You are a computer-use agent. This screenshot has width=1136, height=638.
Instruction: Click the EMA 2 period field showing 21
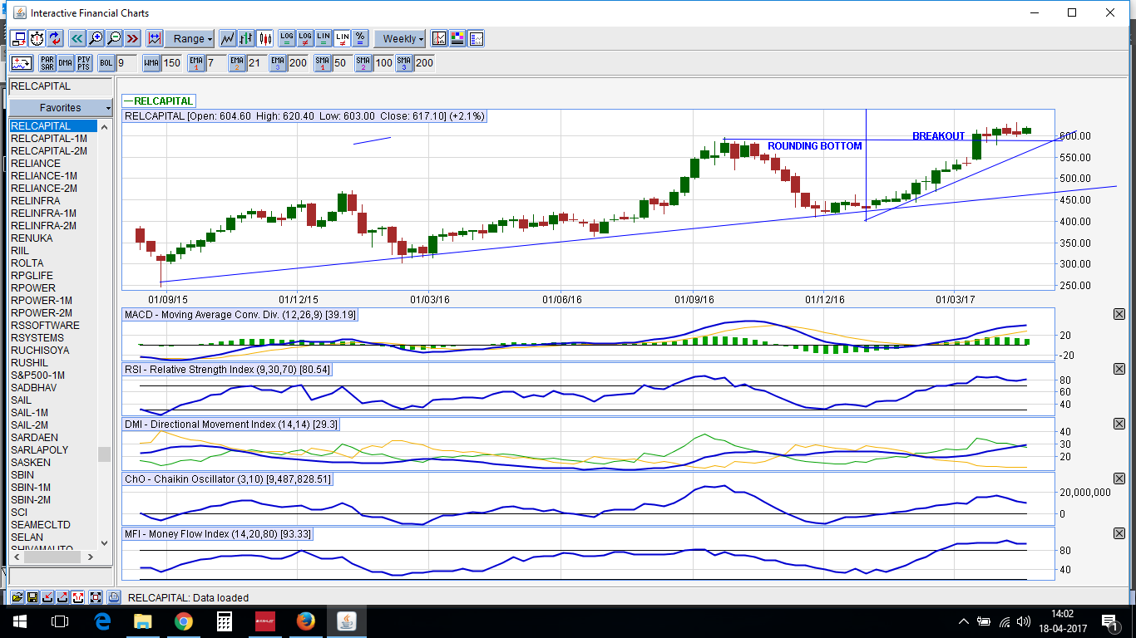click(x=255, y=62)
